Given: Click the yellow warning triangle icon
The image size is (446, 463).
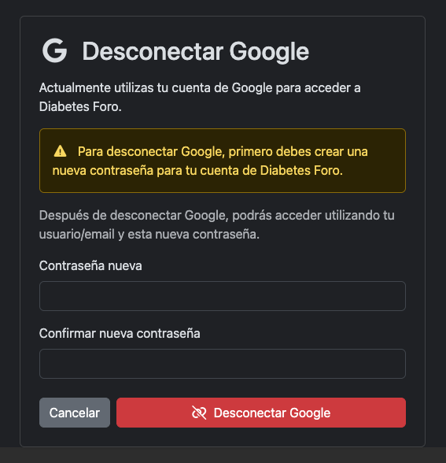Looking at the screenshot, I should [x=60, y=151].
